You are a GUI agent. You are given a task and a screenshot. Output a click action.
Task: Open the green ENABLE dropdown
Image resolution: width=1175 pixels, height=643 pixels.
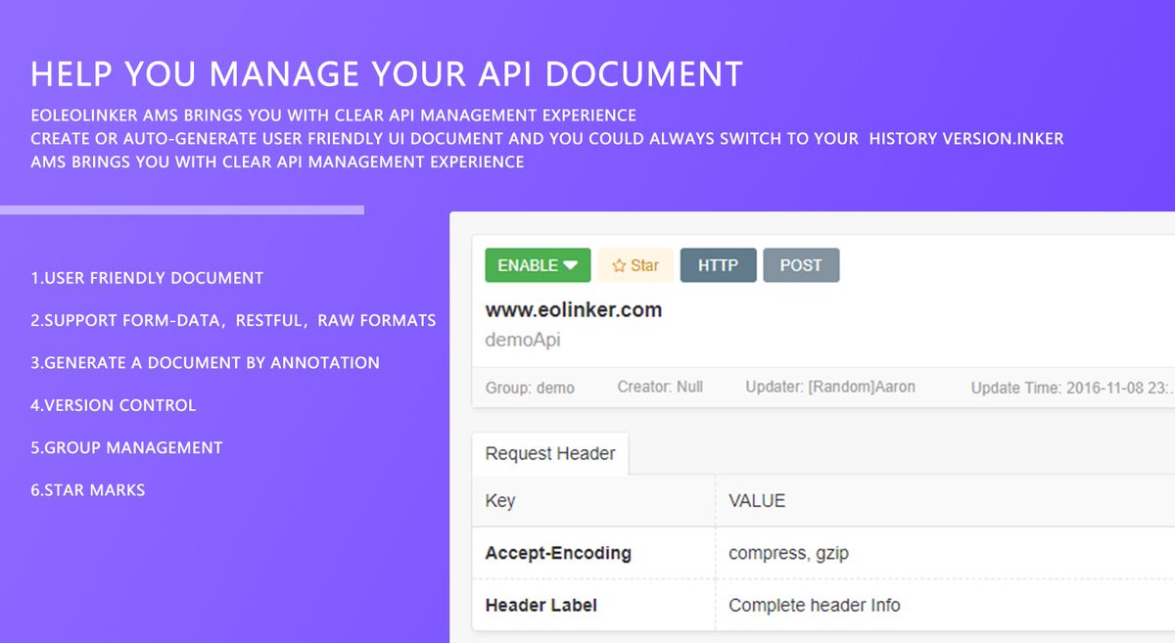pyautogui.click(x=538, y=265)
